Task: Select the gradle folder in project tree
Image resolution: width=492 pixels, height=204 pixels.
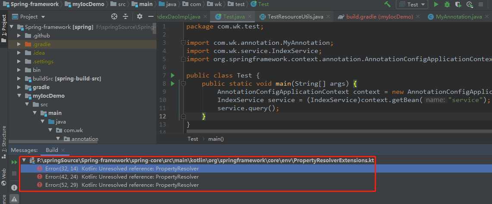Action: (x=41, y=87)
